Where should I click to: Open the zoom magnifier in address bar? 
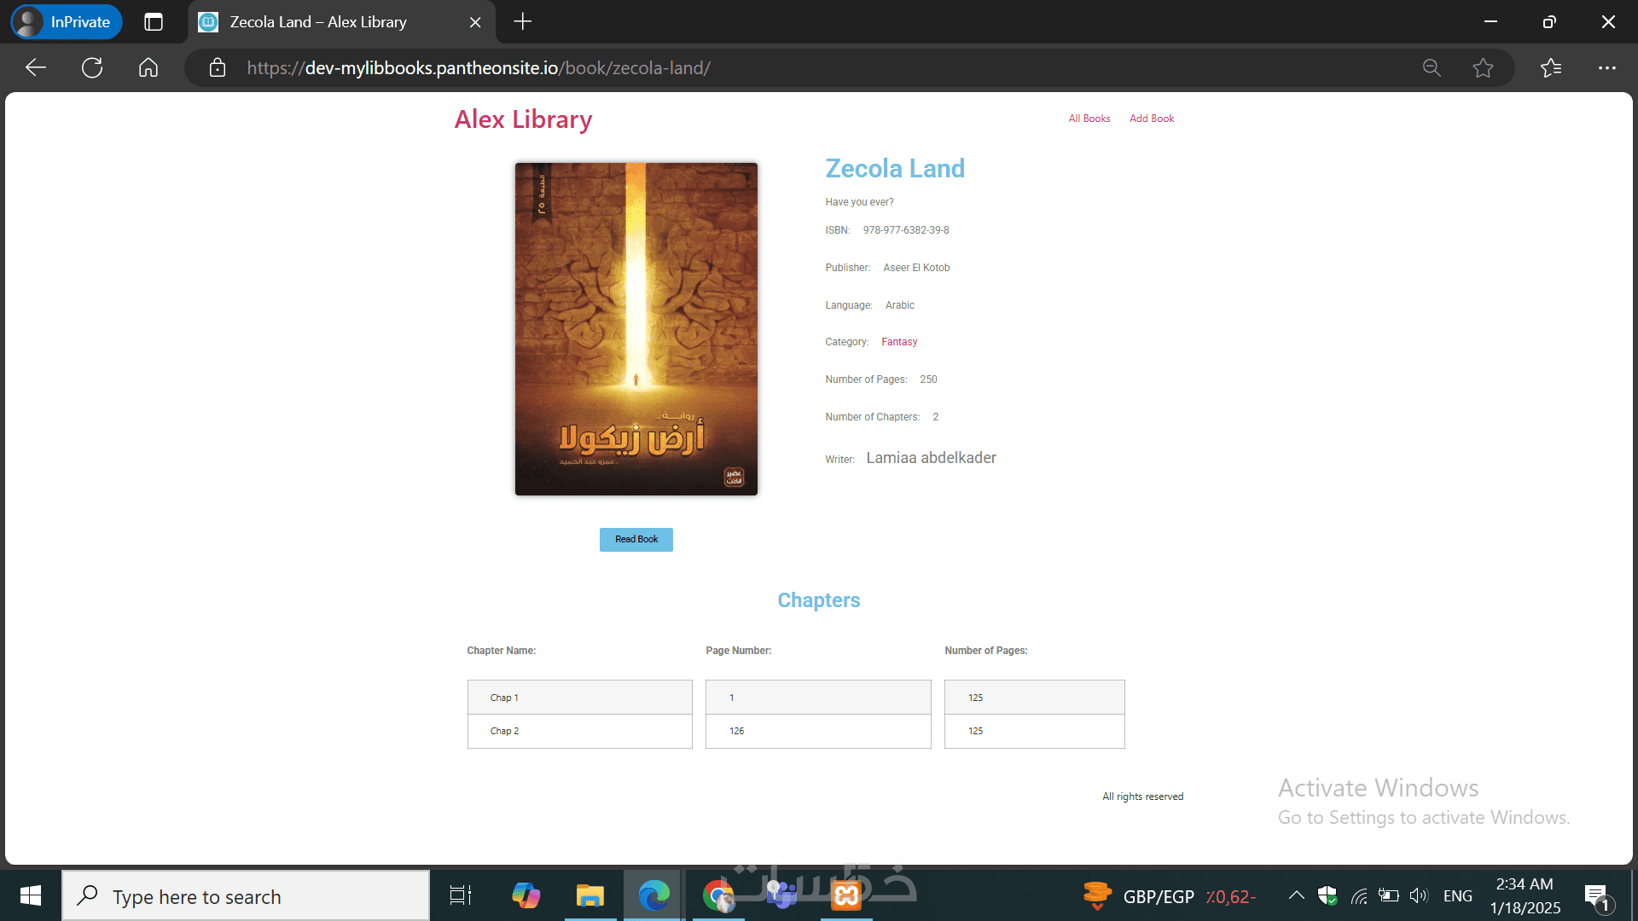click(x=1432, y=68)
